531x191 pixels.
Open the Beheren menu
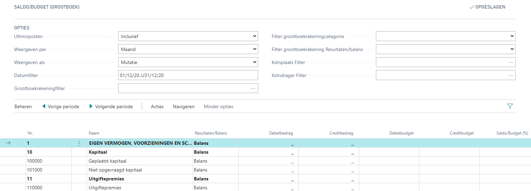coord(23,106)
